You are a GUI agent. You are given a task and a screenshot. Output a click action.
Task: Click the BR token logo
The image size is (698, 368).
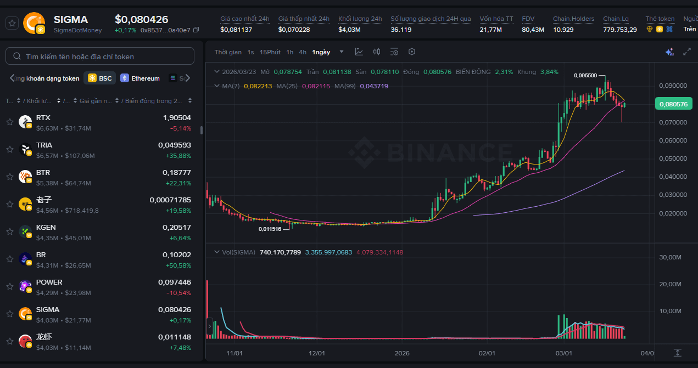[x=25, y=259]
